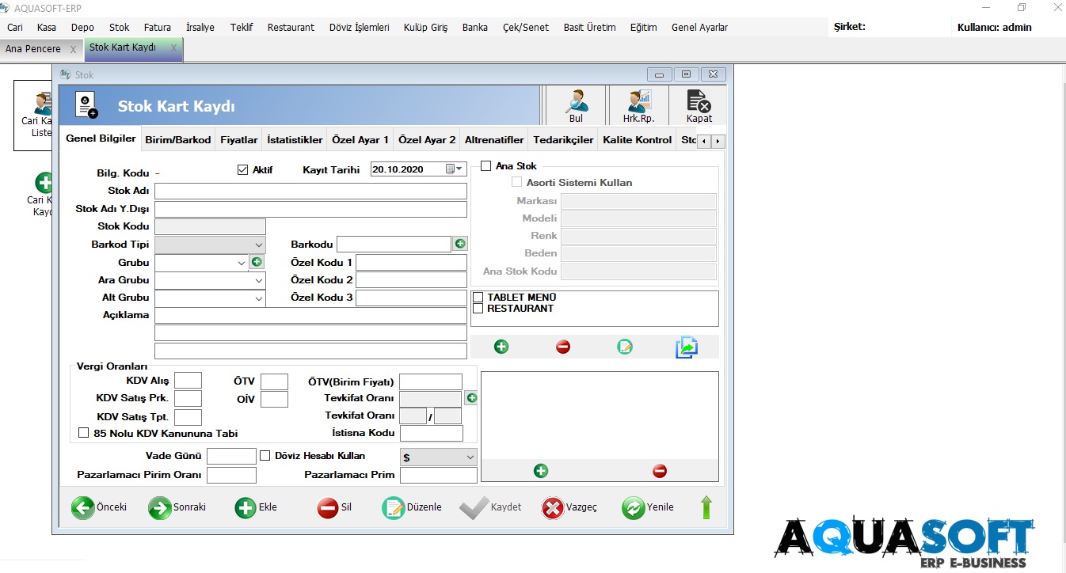
Task: Click the Kapat close icon
Action: point(699,102)
